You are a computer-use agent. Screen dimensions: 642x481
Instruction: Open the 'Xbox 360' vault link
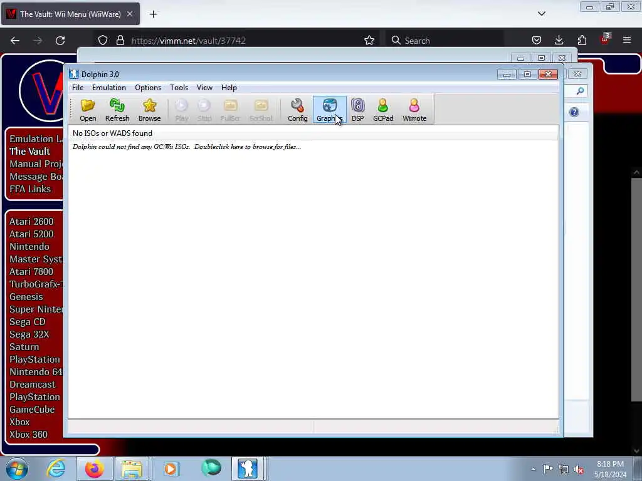click(x=29, y=435)
